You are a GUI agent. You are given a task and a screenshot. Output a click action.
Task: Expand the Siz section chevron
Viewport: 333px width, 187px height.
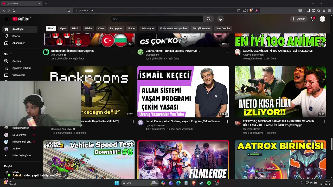(11, 54)
